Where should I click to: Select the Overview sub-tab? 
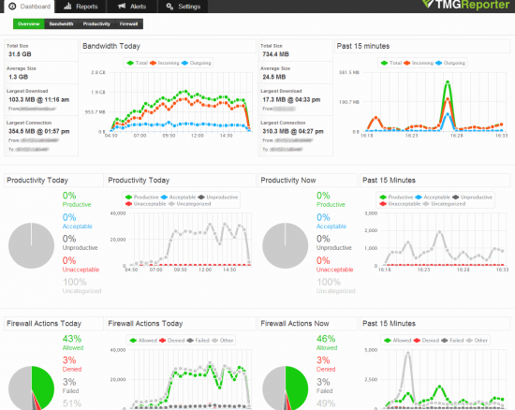coord(29,24)
